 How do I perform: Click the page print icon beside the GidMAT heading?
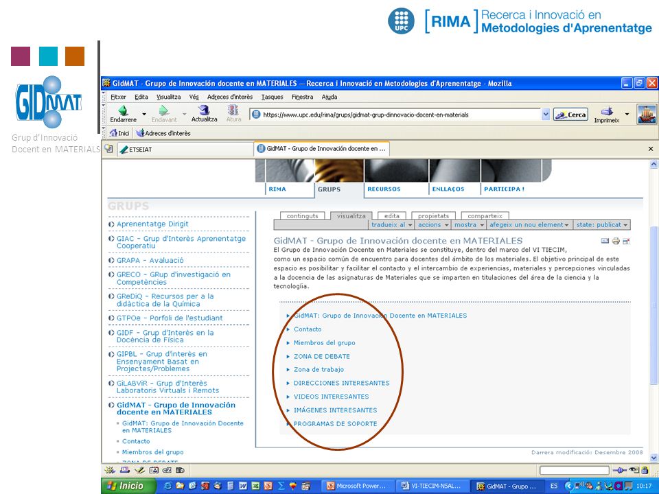click(616, 241)
